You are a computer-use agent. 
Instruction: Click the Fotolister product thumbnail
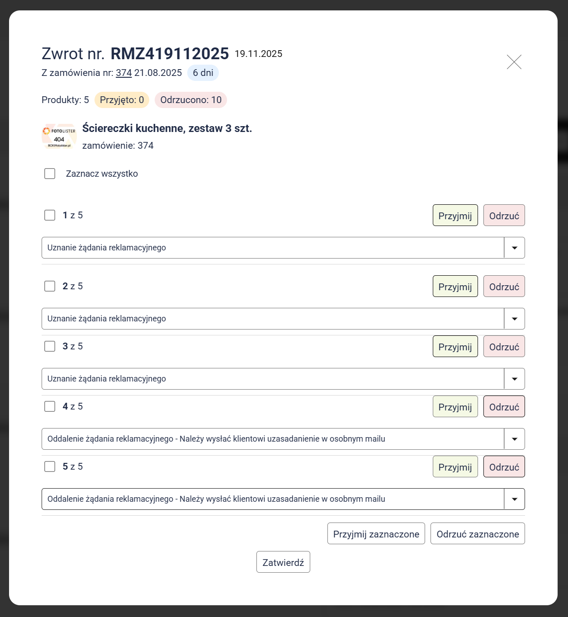[x=59, y=137]
